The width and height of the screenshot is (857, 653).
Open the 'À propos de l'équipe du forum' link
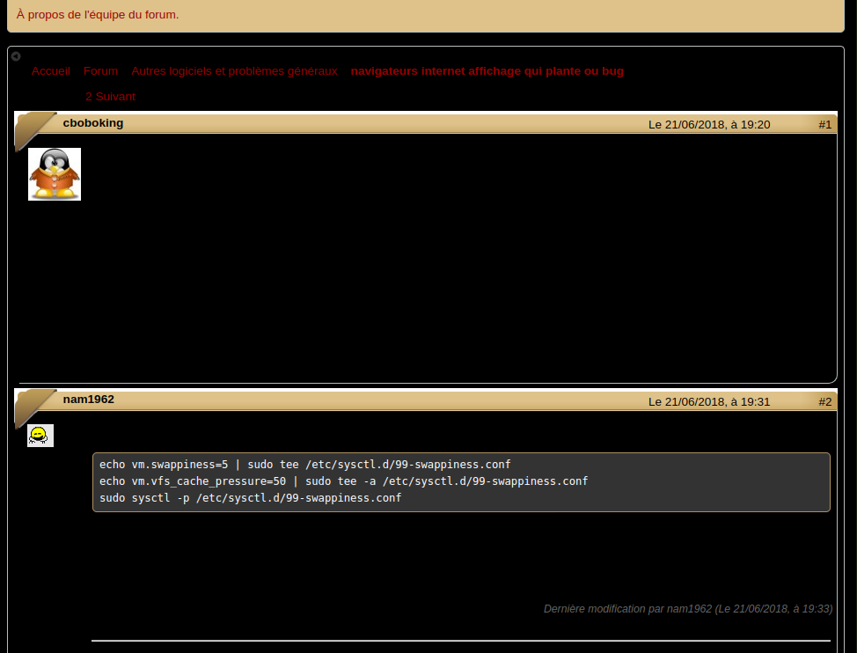(98, 14)
